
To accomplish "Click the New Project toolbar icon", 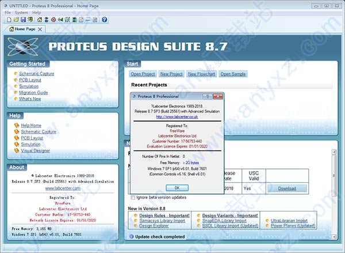I will pos(9,20).
